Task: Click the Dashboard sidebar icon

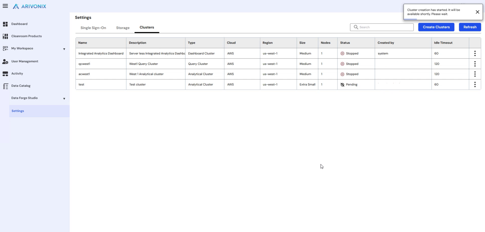Action: (5, 24)
